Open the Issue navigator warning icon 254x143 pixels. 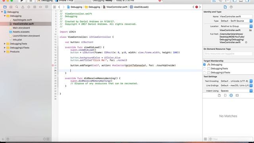(x=23, y=7)
